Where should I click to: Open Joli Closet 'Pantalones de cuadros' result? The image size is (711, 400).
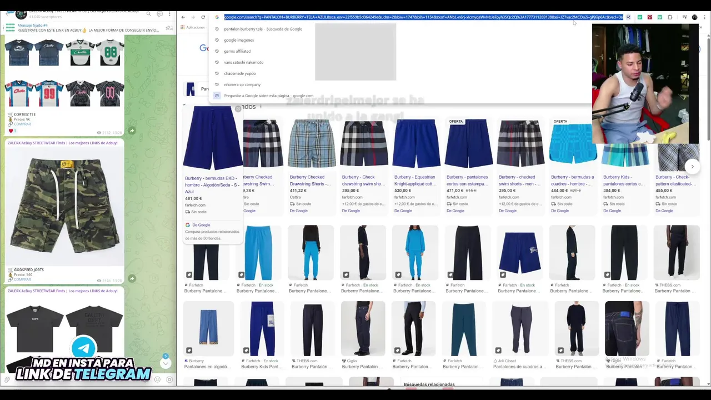520,329
